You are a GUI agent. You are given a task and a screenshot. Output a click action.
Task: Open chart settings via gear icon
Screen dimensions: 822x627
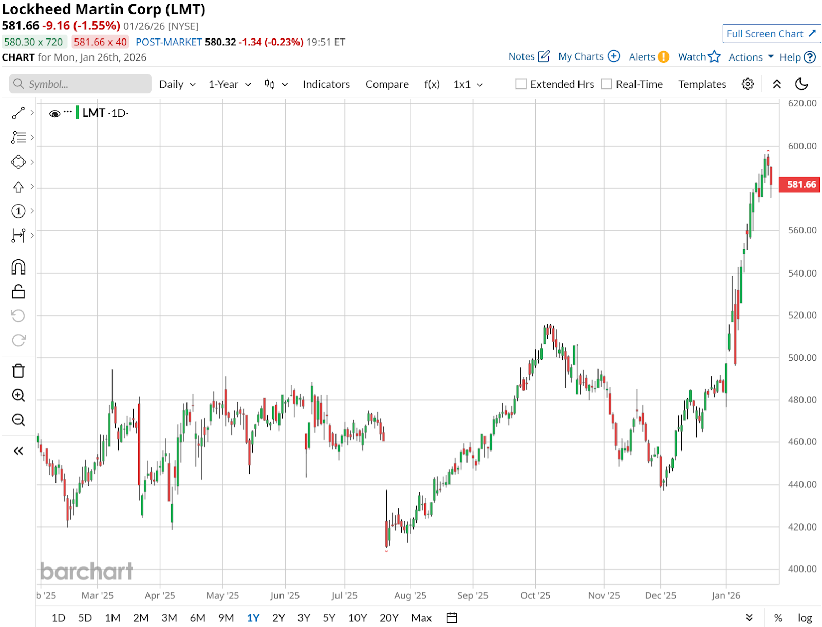748,84
